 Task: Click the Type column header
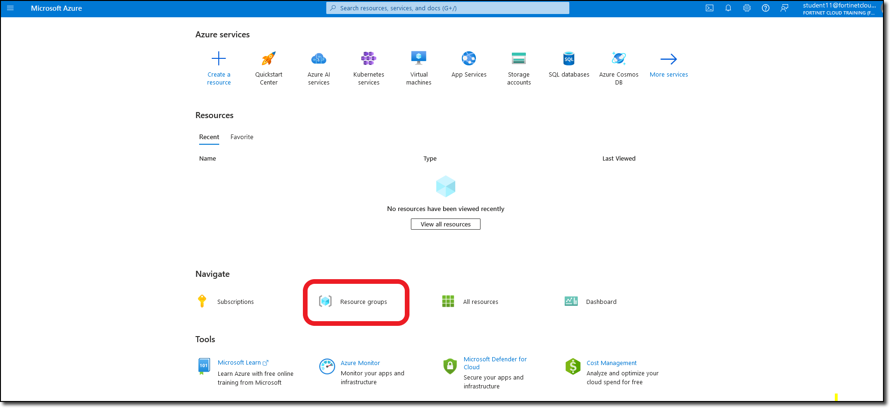(430, 159)
